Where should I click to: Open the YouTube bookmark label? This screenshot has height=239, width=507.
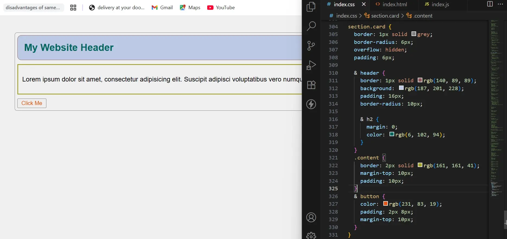coord(225,8)
